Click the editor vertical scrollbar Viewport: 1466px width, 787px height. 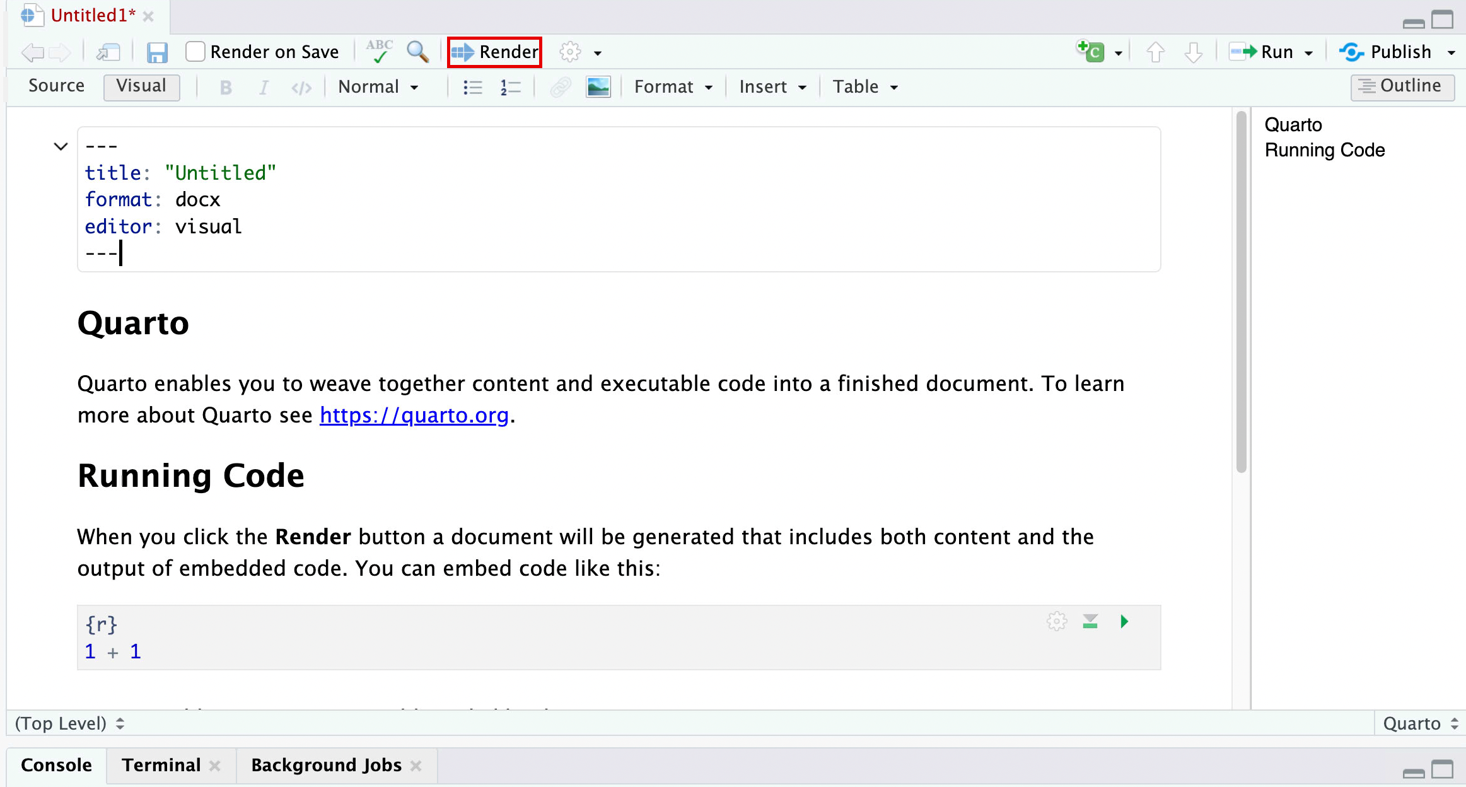coord(1241,291)
